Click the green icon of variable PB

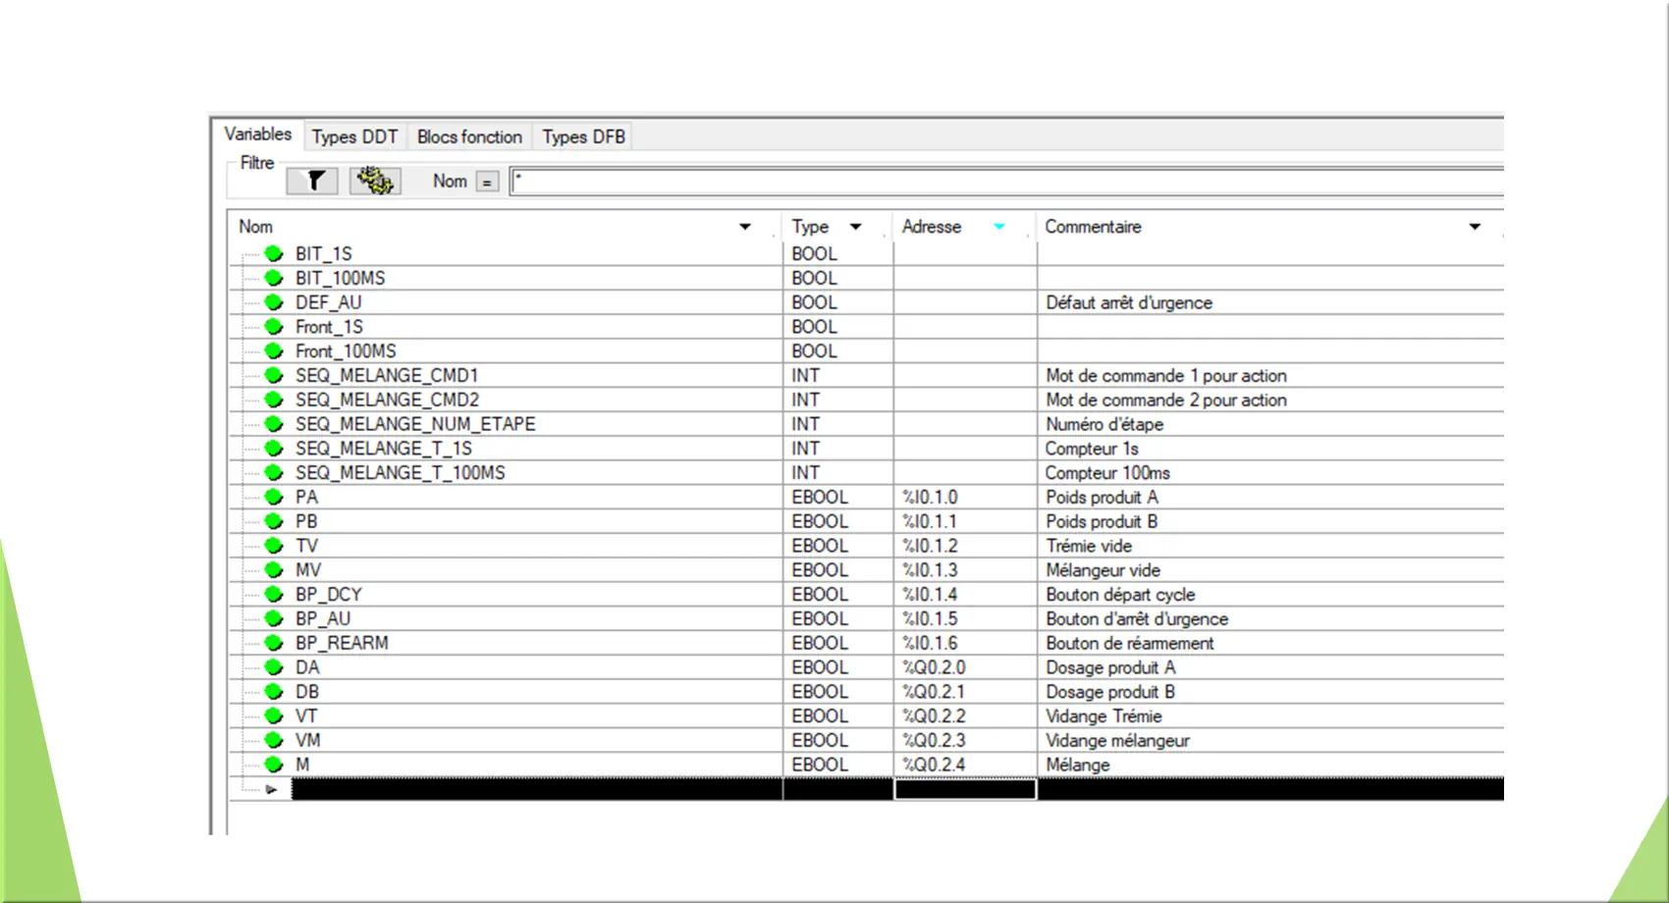coord(274,521)
